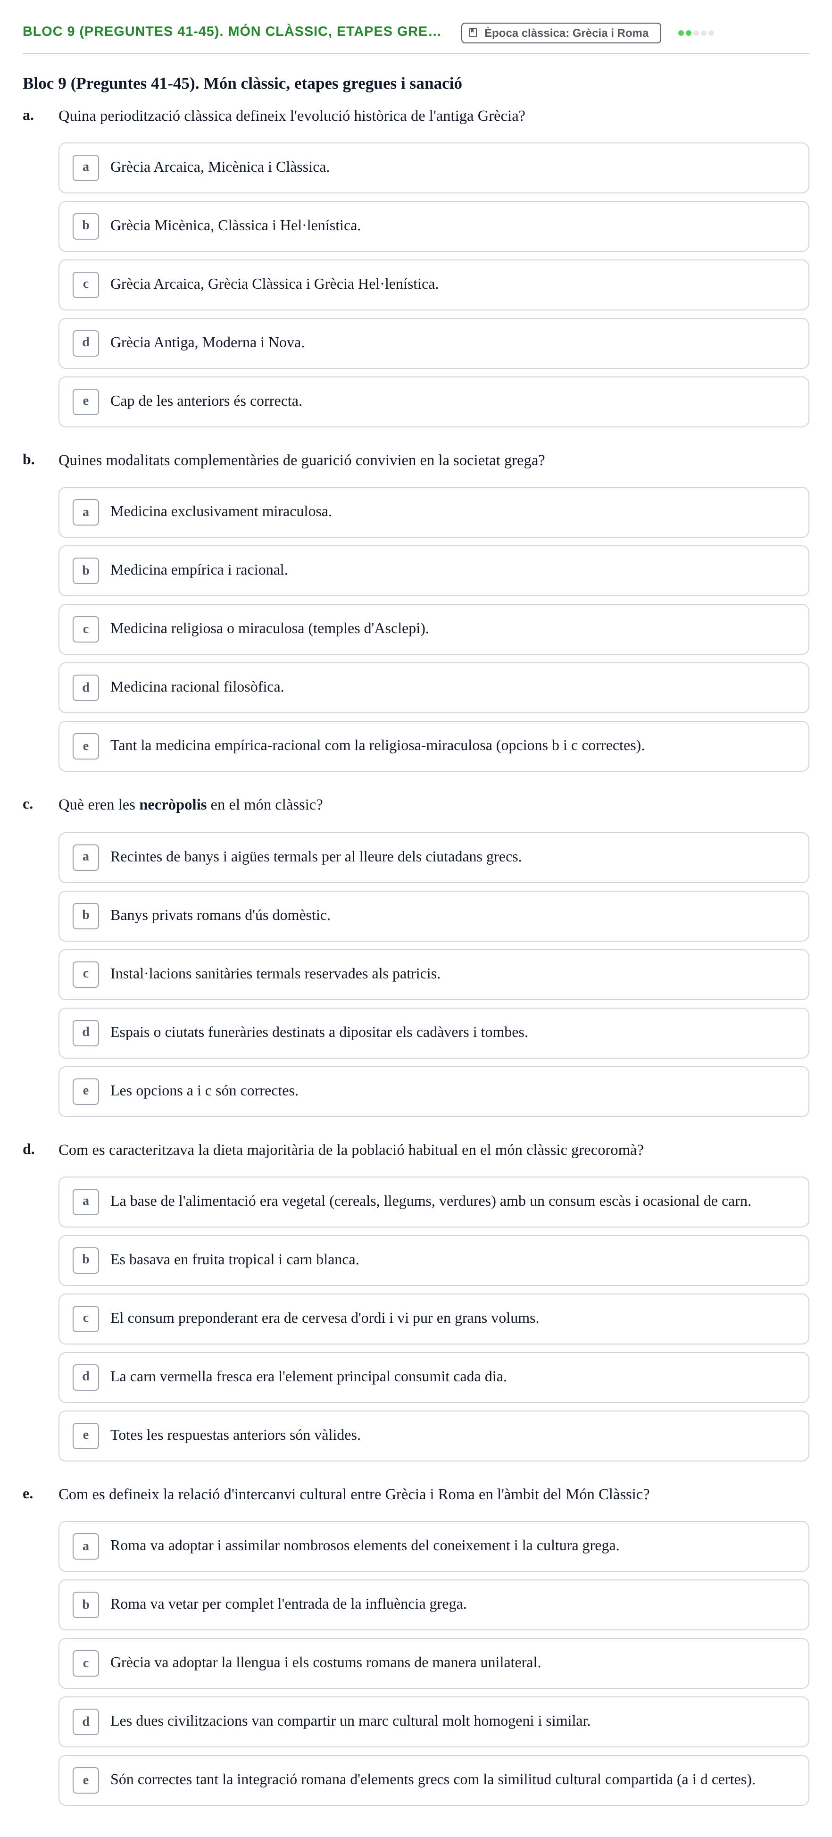Select letter badge e for empírica-racional and religiosa-miraculosa

coord(85,746)
